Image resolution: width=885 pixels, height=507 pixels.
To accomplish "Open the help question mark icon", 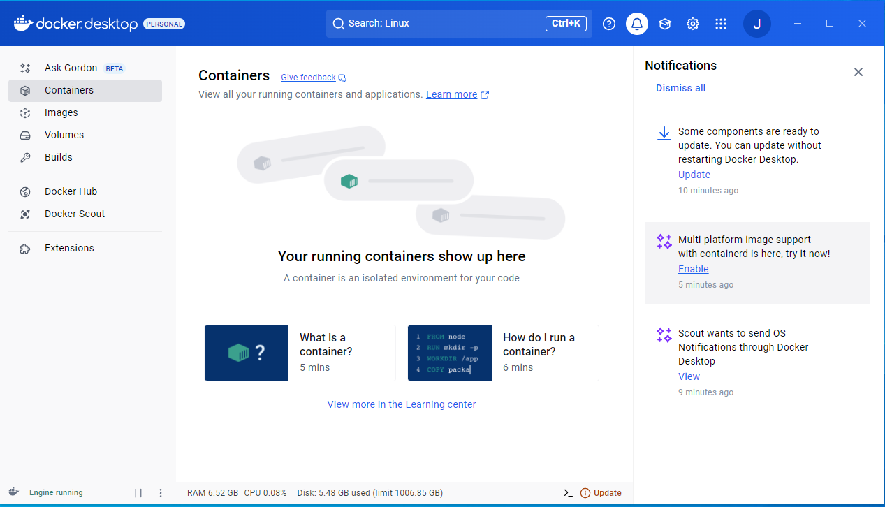I will click(609, 24).
